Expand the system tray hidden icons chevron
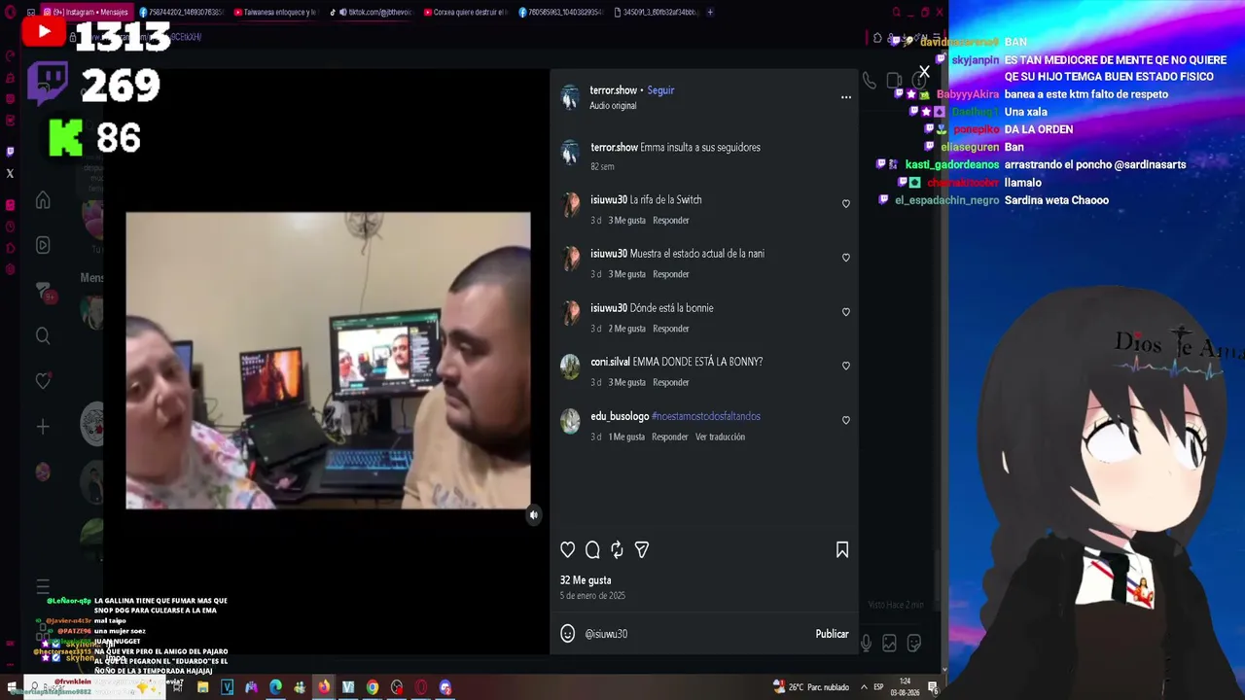The width and height of the screenshot is (1245, 700). [864, 687]
